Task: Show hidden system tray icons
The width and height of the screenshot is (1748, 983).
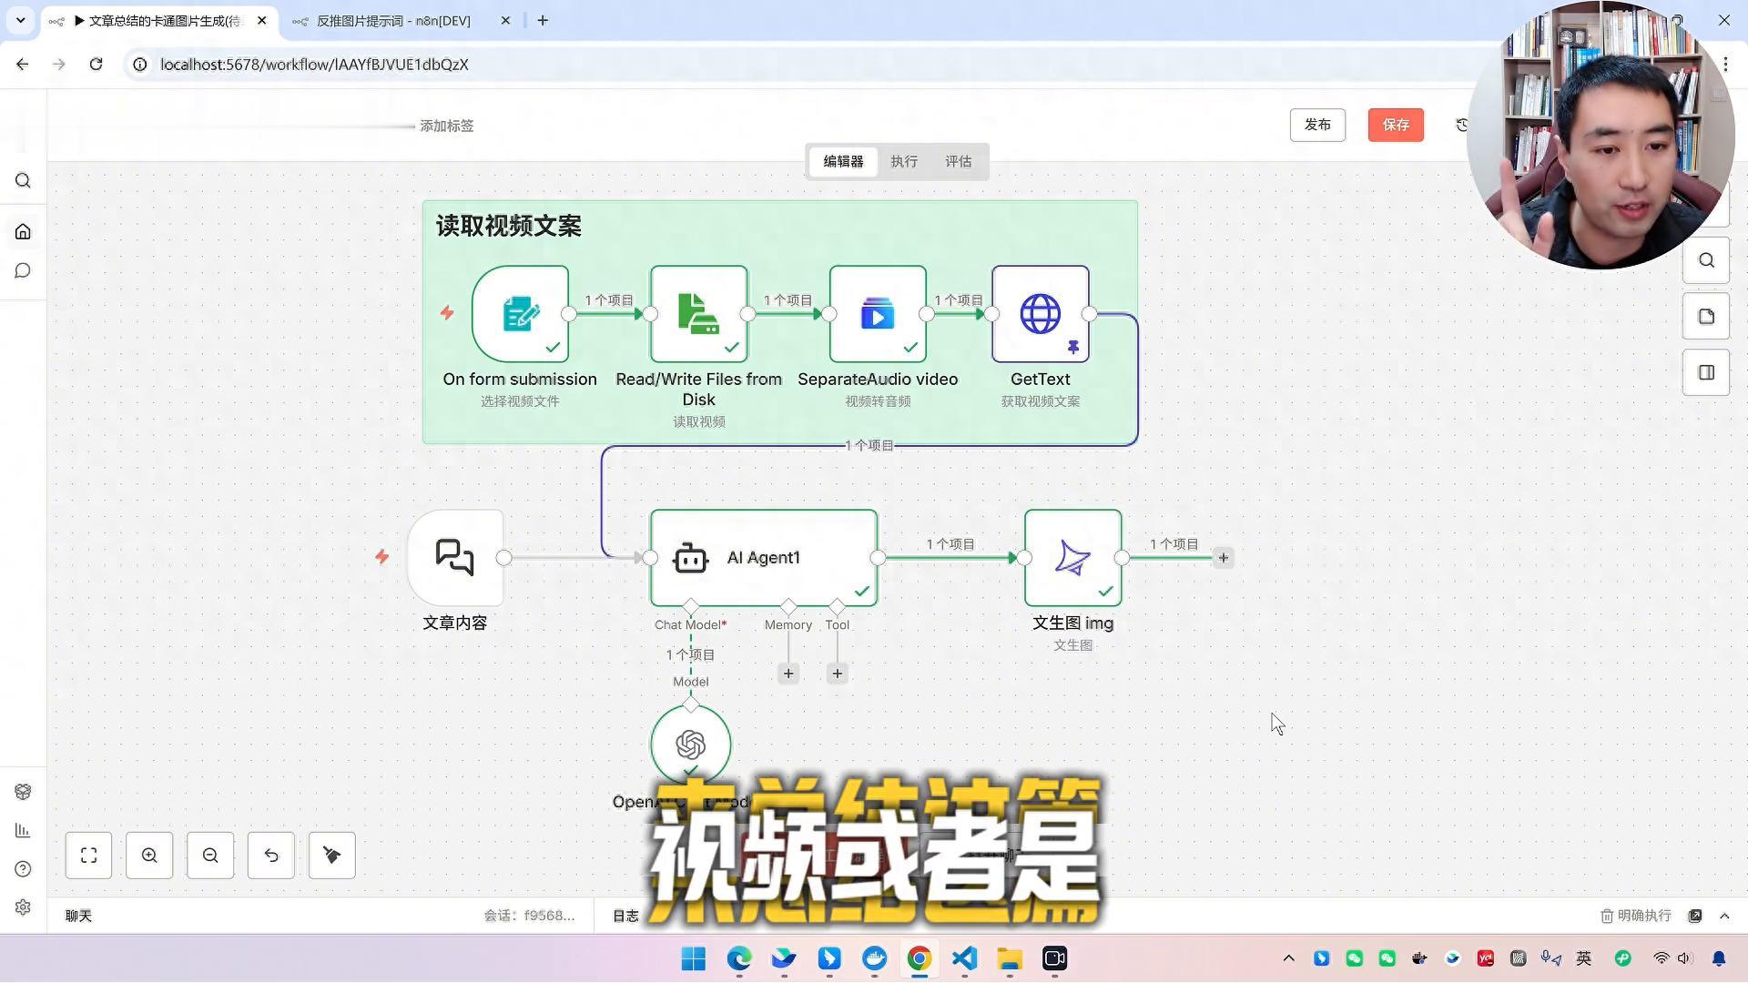Action: [x=1288, y=958]
